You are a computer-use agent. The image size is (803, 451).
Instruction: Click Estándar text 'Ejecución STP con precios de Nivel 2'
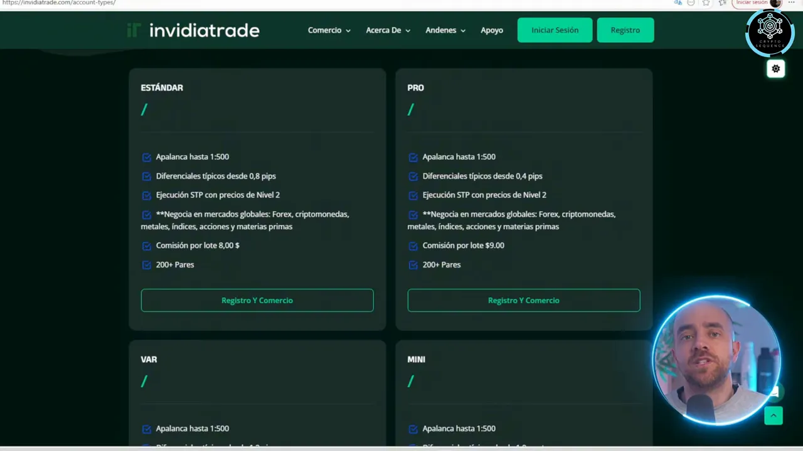click(x=218, y=195)
